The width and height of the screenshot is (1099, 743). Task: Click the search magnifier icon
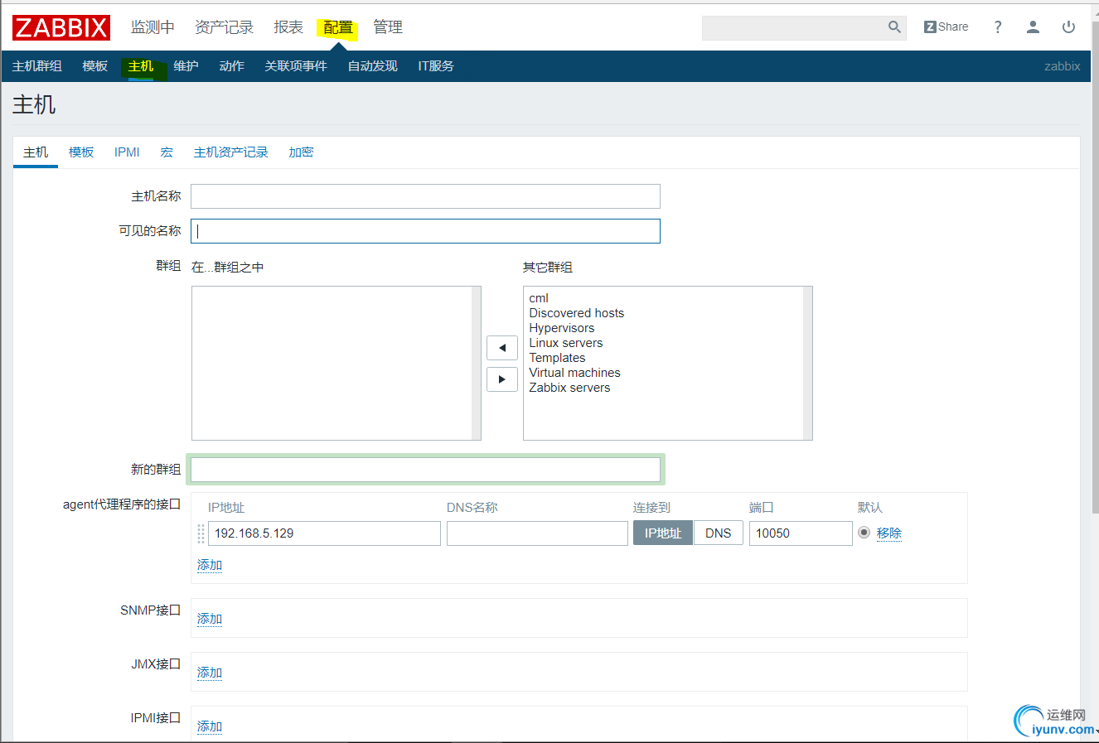pos(894,27)
